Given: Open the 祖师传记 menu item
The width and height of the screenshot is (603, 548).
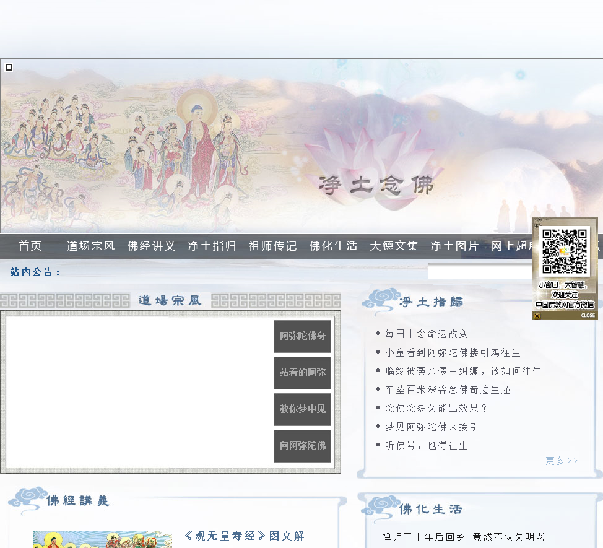Looking at the screenshot, I should 272,246.
